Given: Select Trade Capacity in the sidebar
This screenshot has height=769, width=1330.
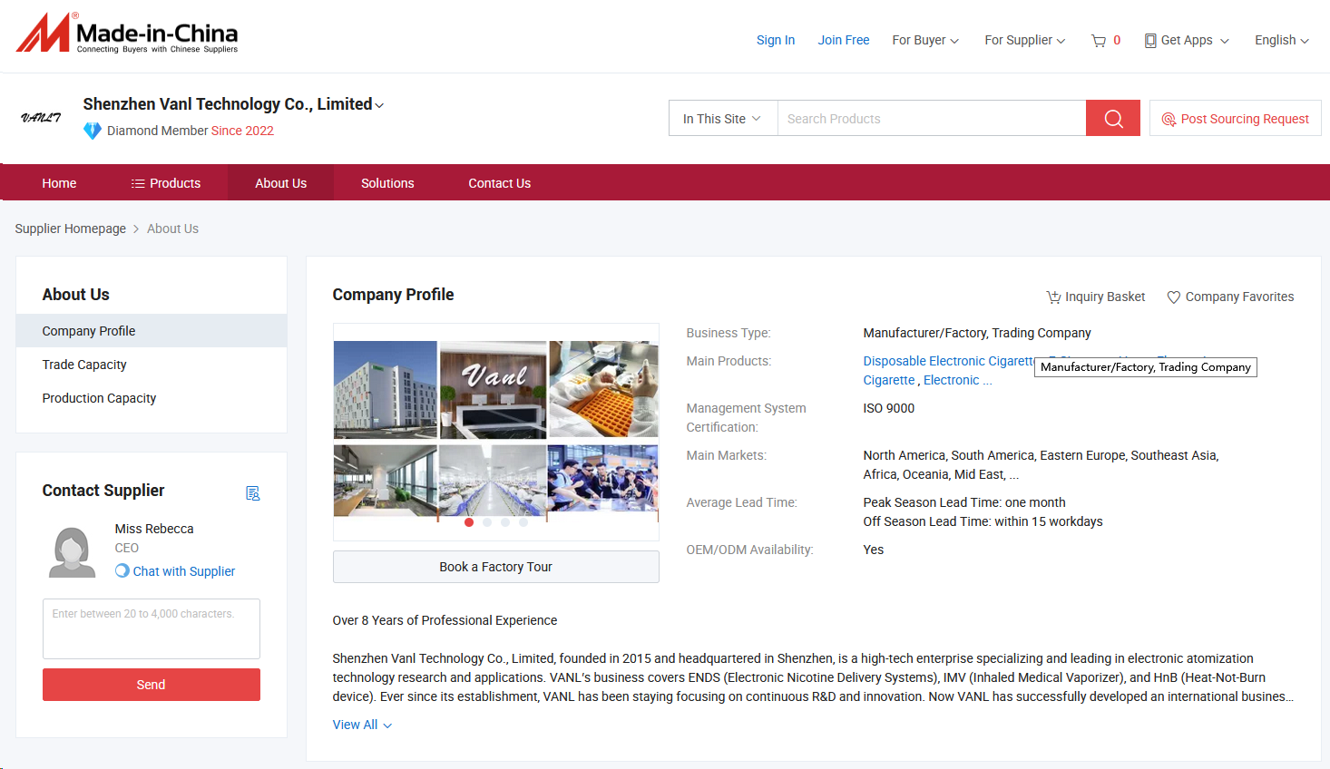Looking at the screenshot, I should click(84, 365).
